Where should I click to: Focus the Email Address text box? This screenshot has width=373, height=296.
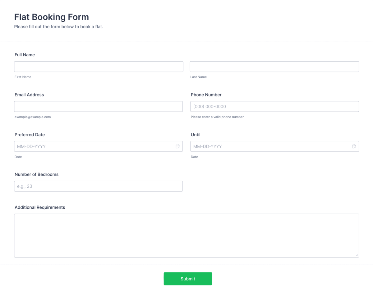point(98,106)
